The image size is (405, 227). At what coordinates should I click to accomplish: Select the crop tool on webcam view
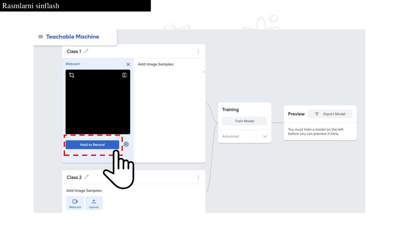coord(72,75)
